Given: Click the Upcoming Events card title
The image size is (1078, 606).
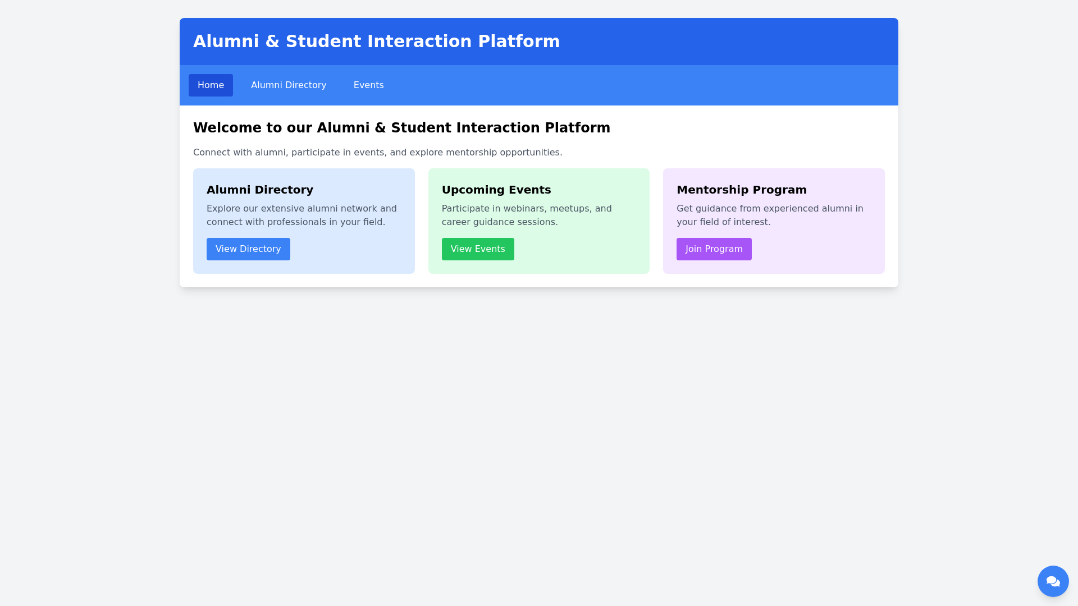Looking at the screenshot, I should (x=496, y=190).
